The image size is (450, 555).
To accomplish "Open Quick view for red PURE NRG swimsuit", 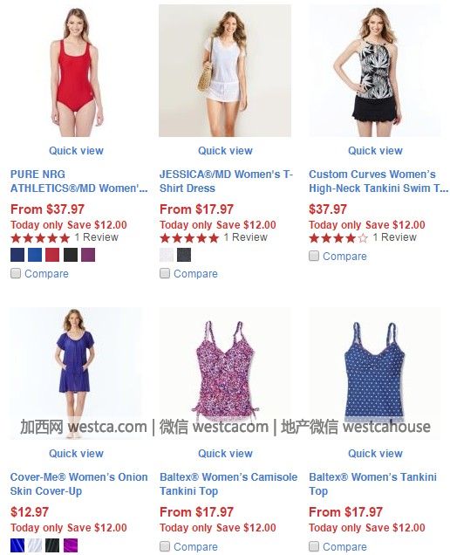I will [x=76, y=150].
